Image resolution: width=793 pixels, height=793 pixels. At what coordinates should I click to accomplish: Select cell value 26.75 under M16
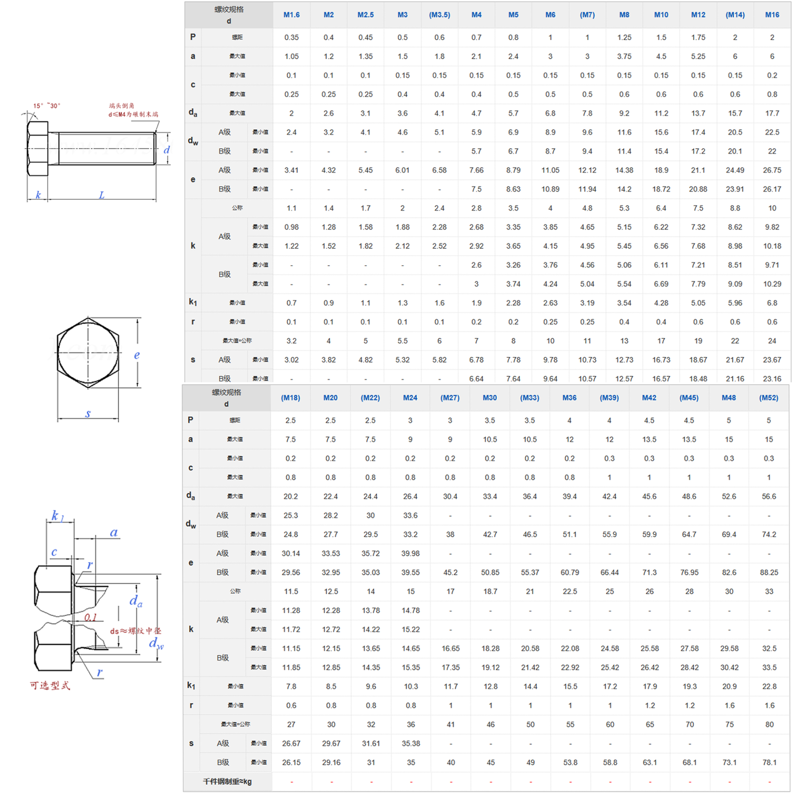pyautogui.click(x=772, y=170)
